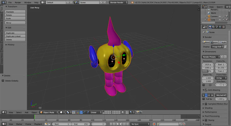Click the Rend render button
The image size is (231, 126).
[x=206, y=42]
